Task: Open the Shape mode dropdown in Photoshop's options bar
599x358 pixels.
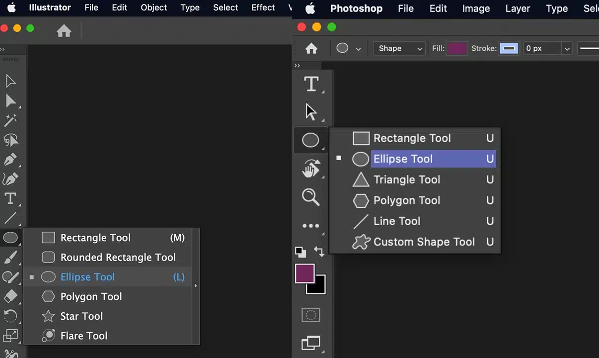Action: (x=399, y=48)
